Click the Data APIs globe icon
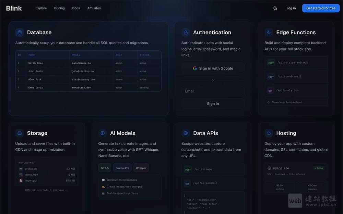This screenshot has width=343, height=214. (x=186, y=133)
